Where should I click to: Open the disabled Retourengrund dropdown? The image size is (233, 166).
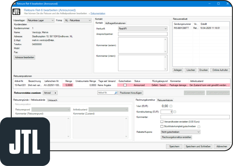[51, 110]
